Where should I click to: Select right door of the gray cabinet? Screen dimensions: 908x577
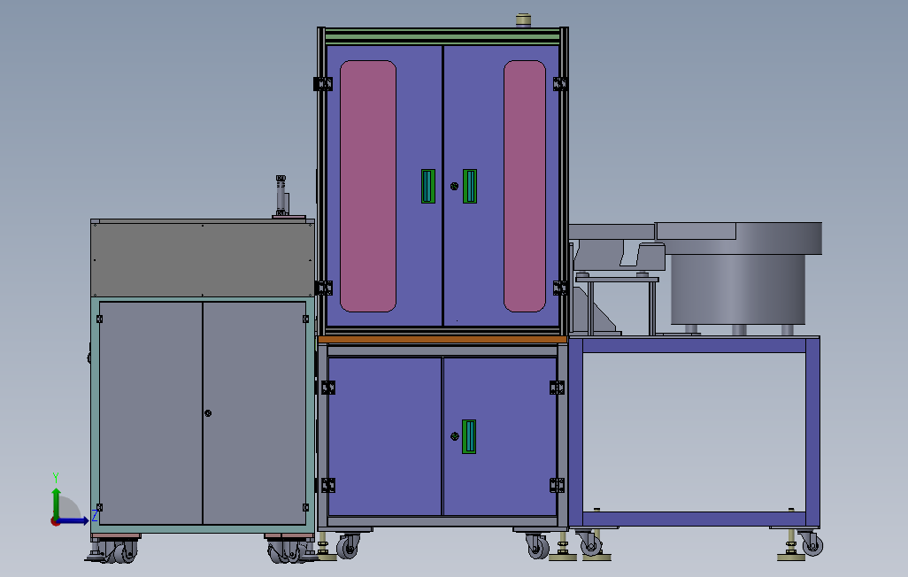coord(254,413)
